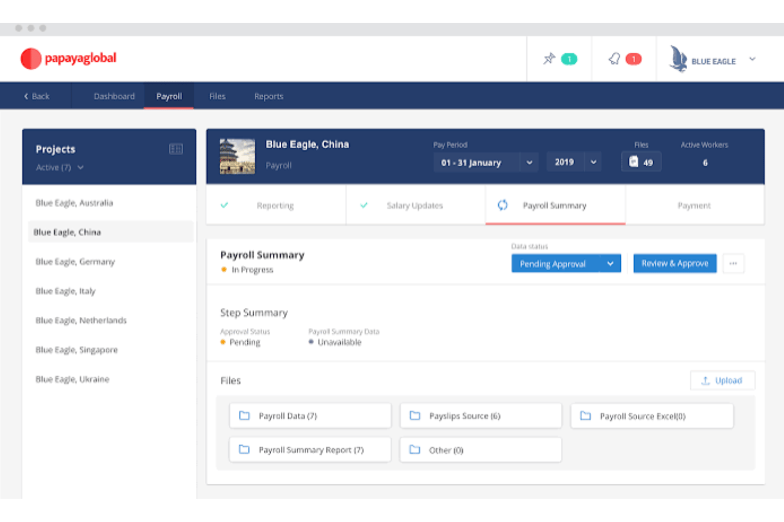Click the files document icon showing 49

(x=634, y=161)
